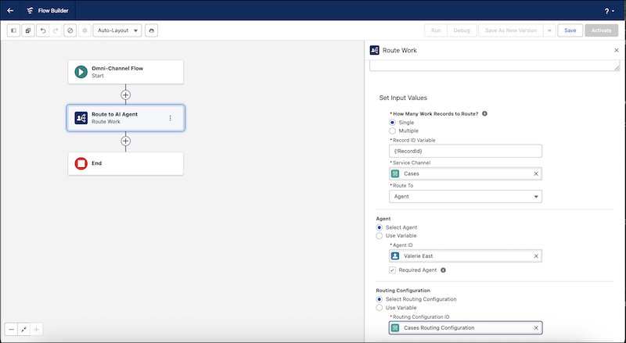626x343 pixels.
Task: Click Save As New Version
Action: click(511, 30)
